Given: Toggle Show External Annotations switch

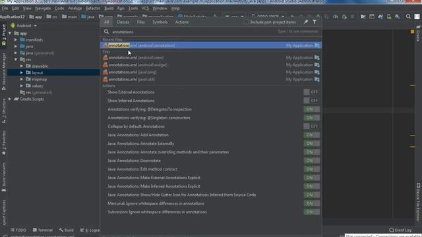Looking at the screenshot, I should [x=311, y=92].
